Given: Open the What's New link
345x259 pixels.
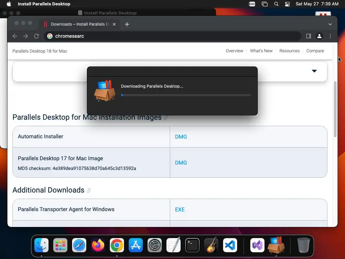Looking at the screenshot, I should point(261,51).
